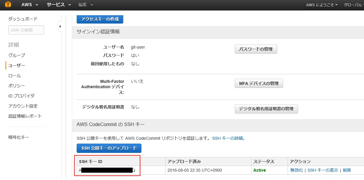This screenshot has height=180, width=364.
Task: Open the グローバル region selector
Action: (353, 5)
